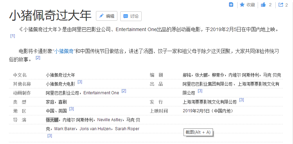This screenshot has height=144, width=293.
Task: Click the value 2019年2月5日（中国内地）
Action: coord(208,111)
